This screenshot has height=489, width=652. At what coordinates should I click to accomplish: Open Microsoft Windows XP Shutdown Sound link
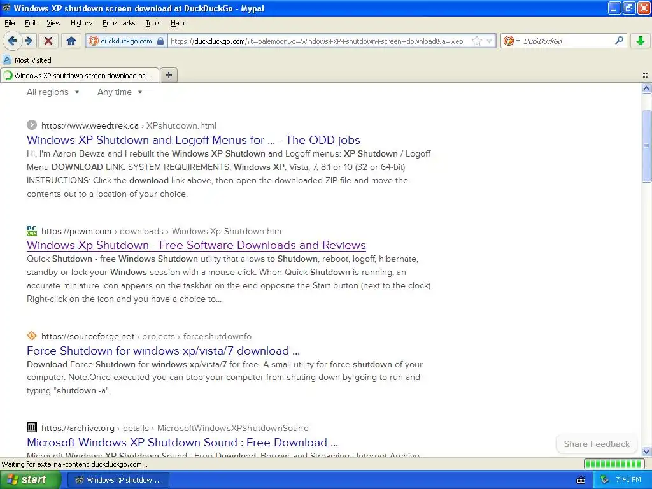pos(182,442)
